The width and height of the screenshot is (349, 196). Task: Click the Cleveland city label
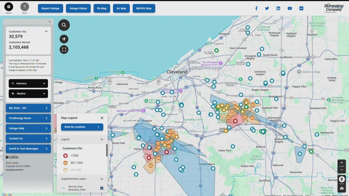click(177, 72)
